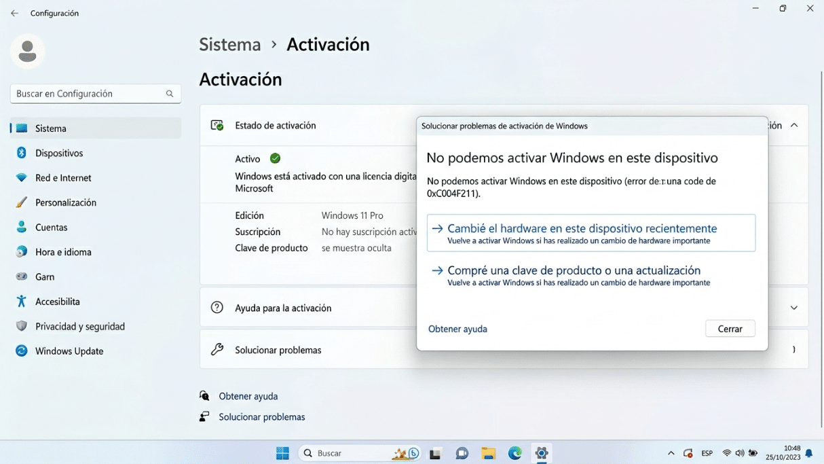Click the paintbrush icon next to Personalización
824x464 pixels.
[x=22, y=202]
